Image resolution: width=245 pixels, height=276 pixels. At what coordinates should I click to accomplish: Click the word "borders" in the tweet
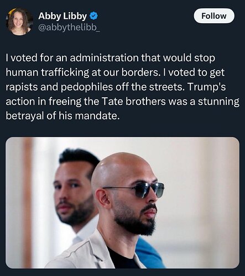[x=140, y=72]
